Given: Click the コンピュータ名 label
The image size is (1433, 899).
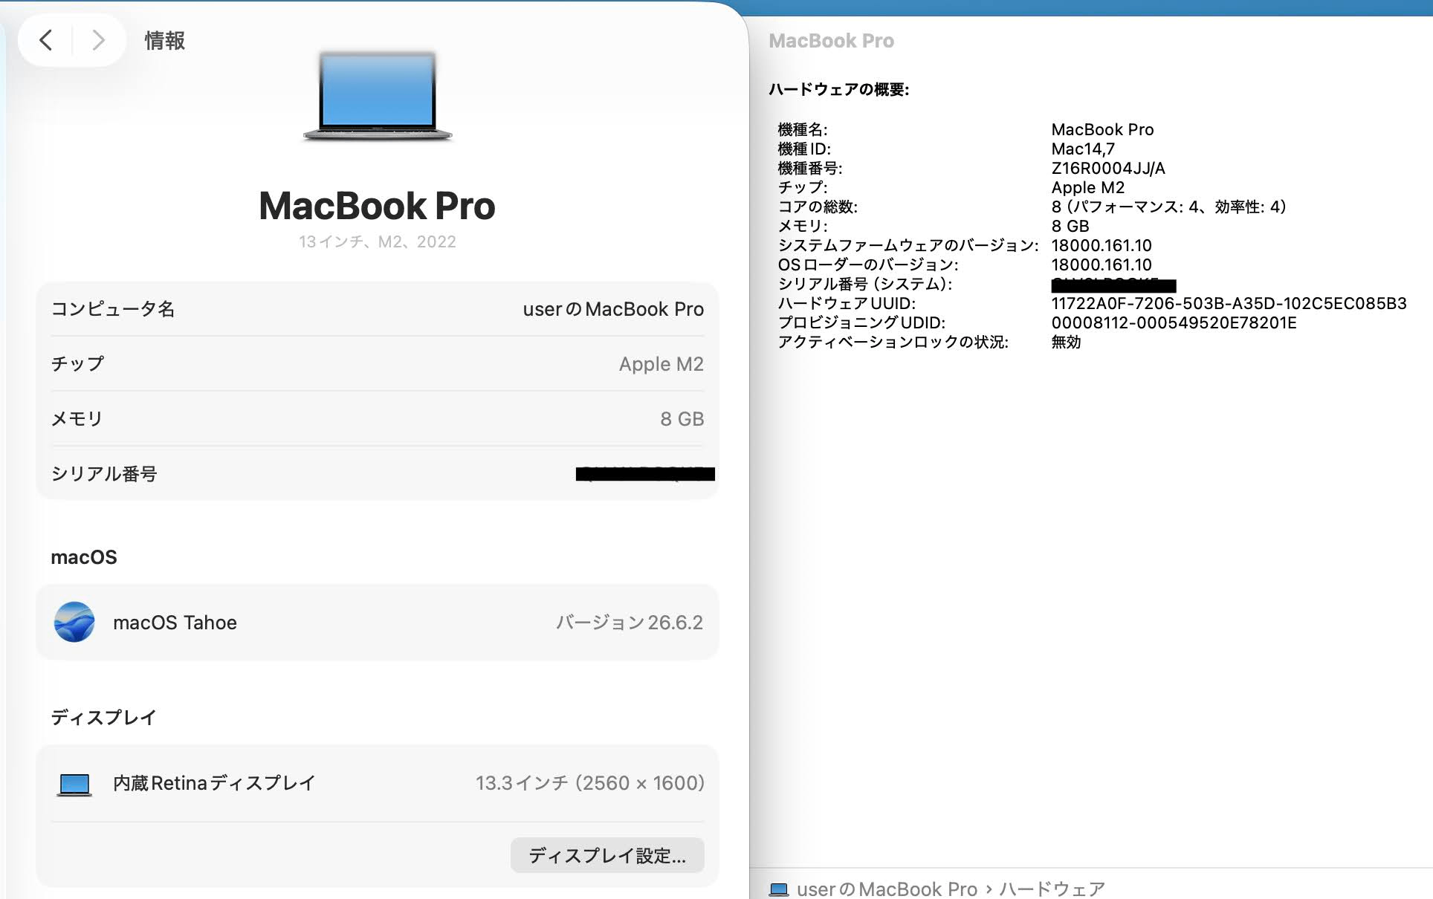Looking at the screenshot, I should pyautogui.click(x=113, y=309).
